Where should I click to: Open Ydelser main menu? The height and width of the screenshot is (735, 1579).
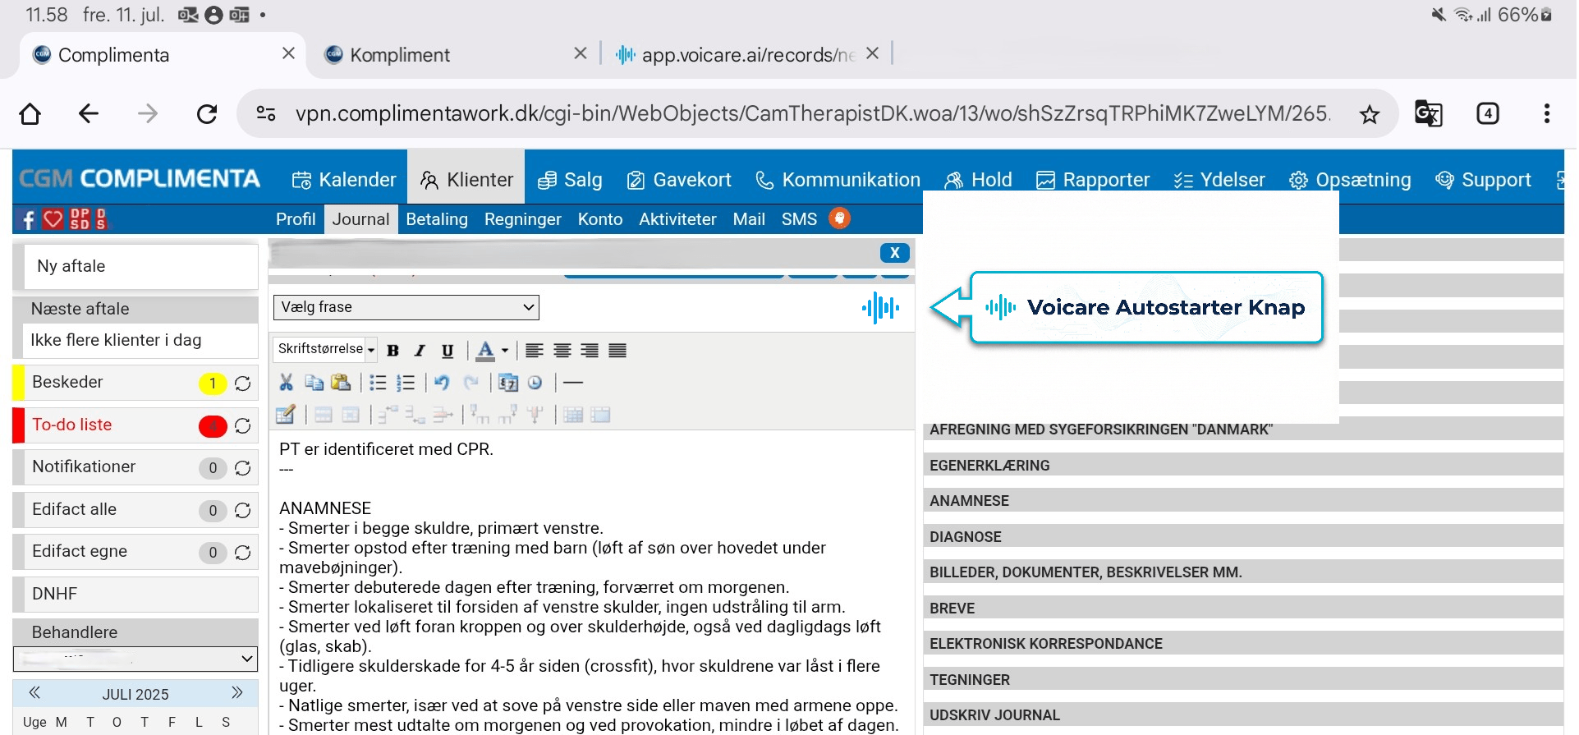point(1219,180)
